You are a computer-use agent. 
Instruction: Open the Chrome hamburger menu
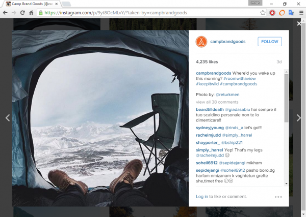pyautogui.click(x=301, y=13)
